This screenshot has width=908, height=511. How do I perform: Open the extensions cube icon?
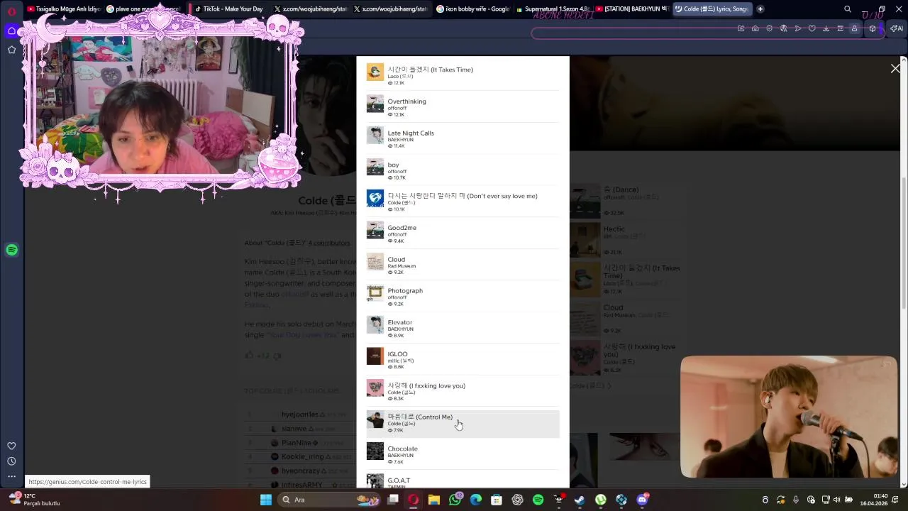tap(873, 28)
